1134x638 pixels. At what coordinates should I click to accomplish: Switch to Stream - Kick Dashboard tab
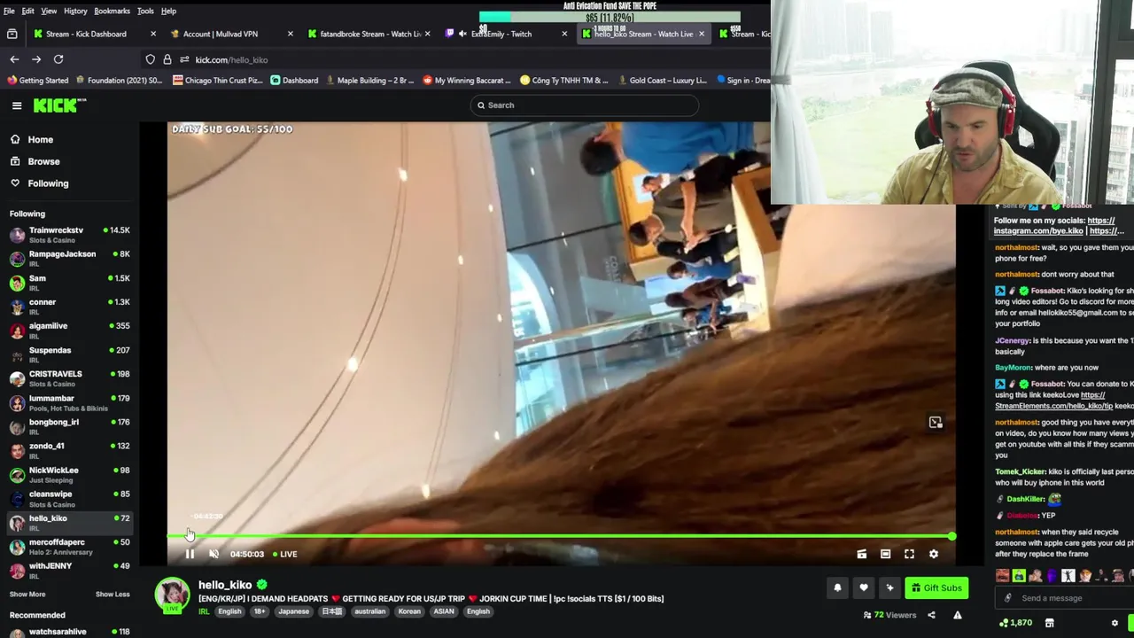(93, 34)
